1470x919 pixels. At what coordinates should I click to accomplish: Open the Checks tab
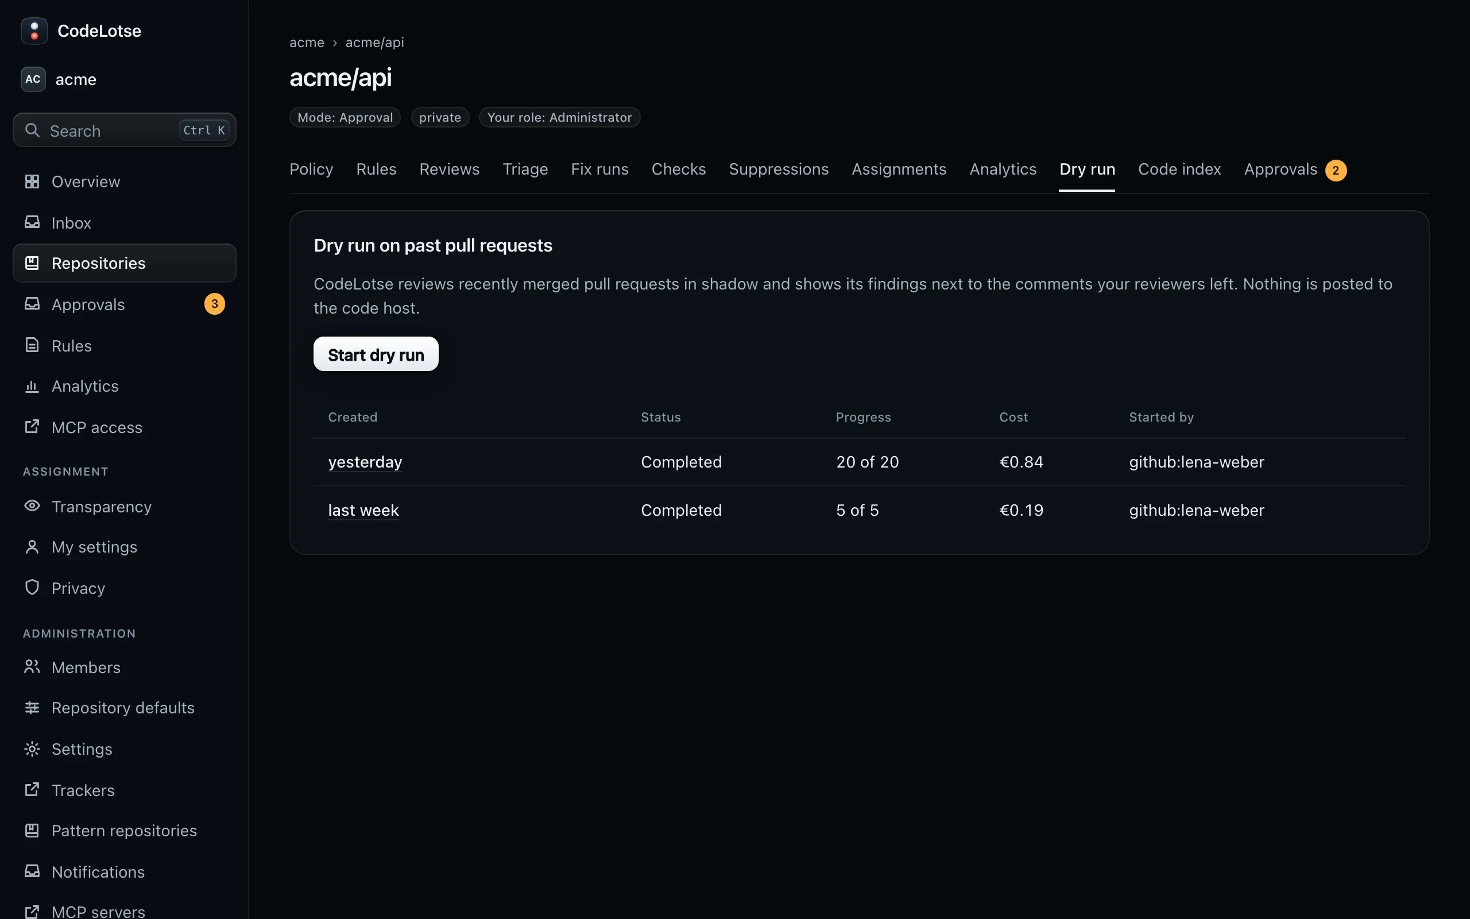(679, 169)
